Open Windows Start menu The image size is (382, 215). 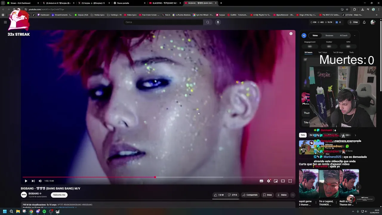click(x=5, y=211)
